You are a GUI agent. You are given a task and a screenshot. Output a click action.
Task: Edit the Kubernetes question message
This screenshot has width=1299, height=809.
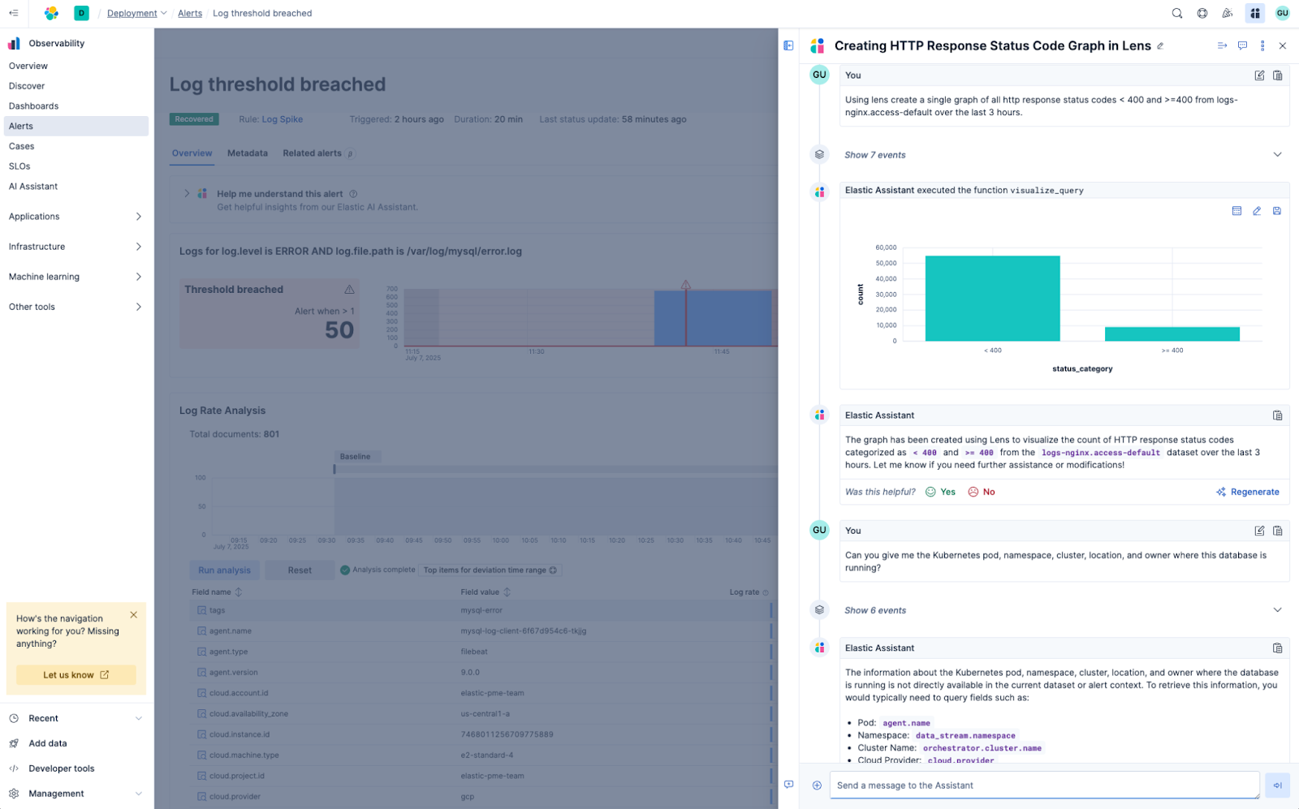1259,531
